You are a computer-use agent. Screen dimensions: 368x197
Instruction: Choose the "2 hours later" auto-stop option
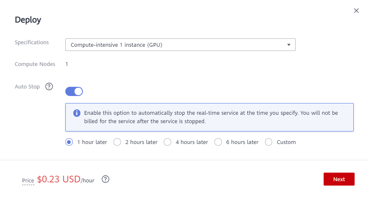tap(118, 142)
